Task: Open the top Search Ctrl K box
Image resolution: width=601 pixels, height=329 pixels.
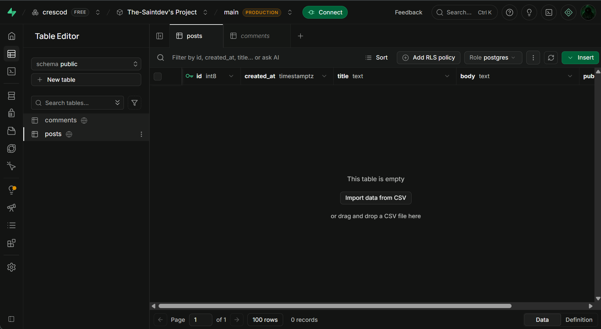Action: tap(465, 12)
